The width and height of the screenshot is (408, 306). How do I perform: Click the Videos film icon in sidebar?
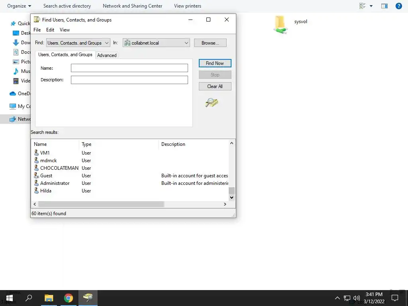pos(16,80)
